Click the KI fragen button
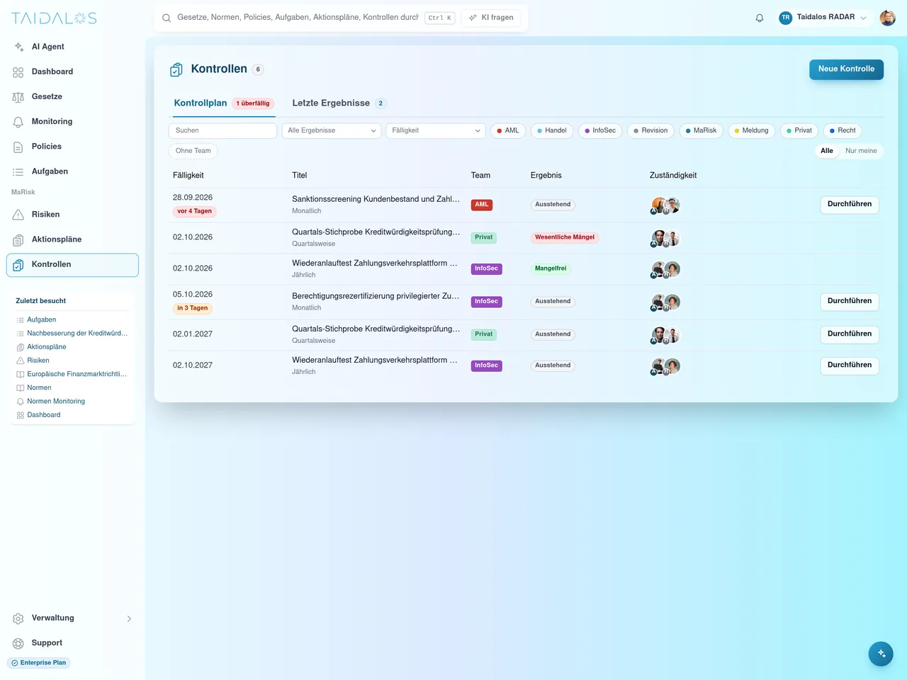Image resolution: width=907 pixels, height=680 pixels. click(x=491, y=18)
